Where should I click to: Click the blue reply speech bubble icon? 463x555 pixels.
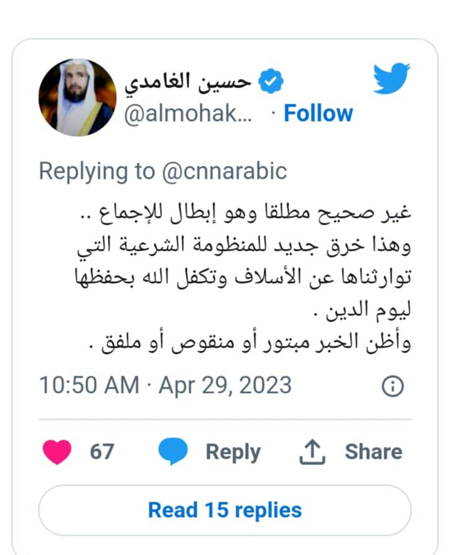173,451
